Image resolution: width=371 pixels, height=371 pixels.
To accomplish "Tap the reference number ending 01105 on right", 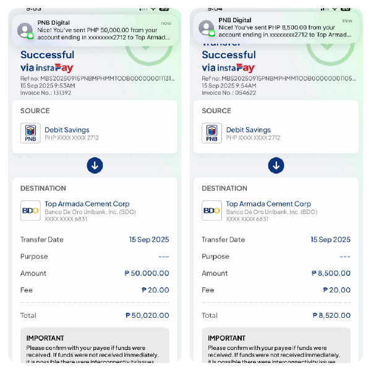I will [x=279, y=79].
